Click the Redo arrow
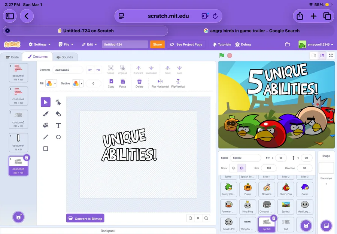Screen dimensions: 337x234 98,70
